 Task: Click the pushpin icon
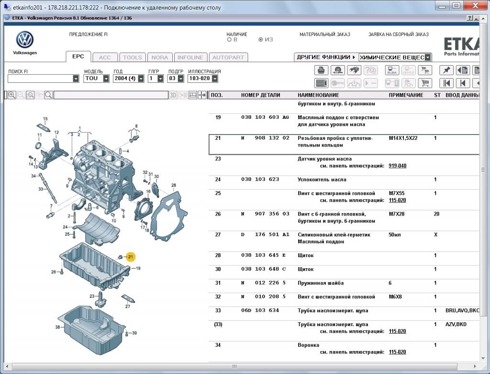click(446, 70)
